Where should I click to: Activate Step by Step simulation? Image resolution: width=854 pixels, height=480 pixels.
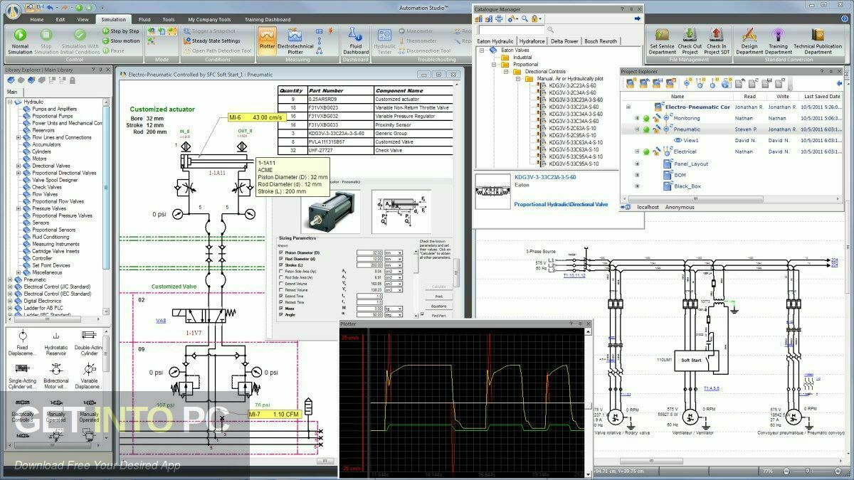tap(120, 31)
